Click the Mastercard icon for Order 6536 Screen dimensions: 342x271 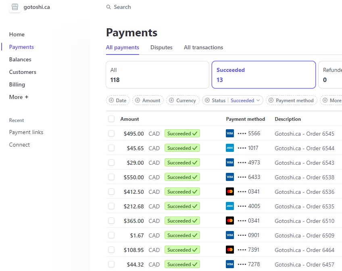230,191
